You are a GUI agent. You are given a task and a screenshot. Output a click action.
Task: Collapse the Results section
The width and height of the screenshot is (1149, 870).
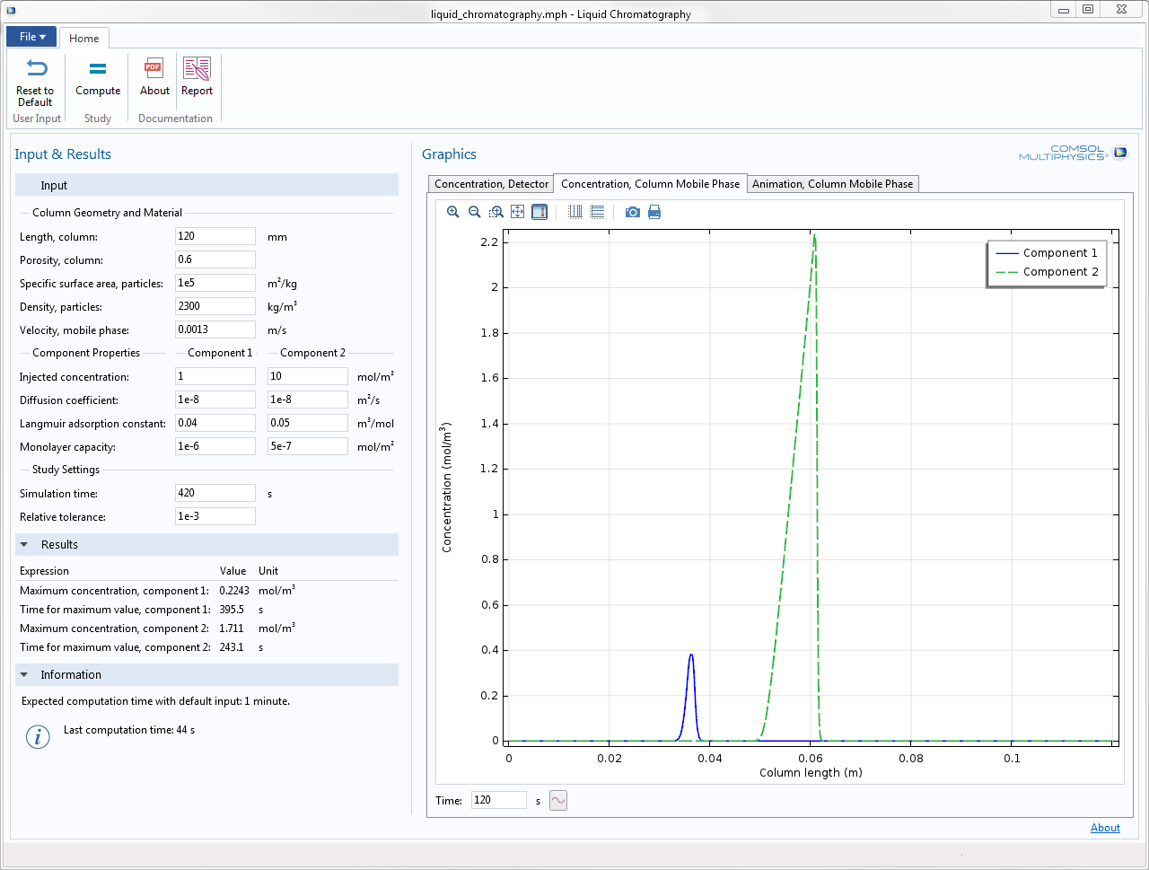tap(24, 545)
